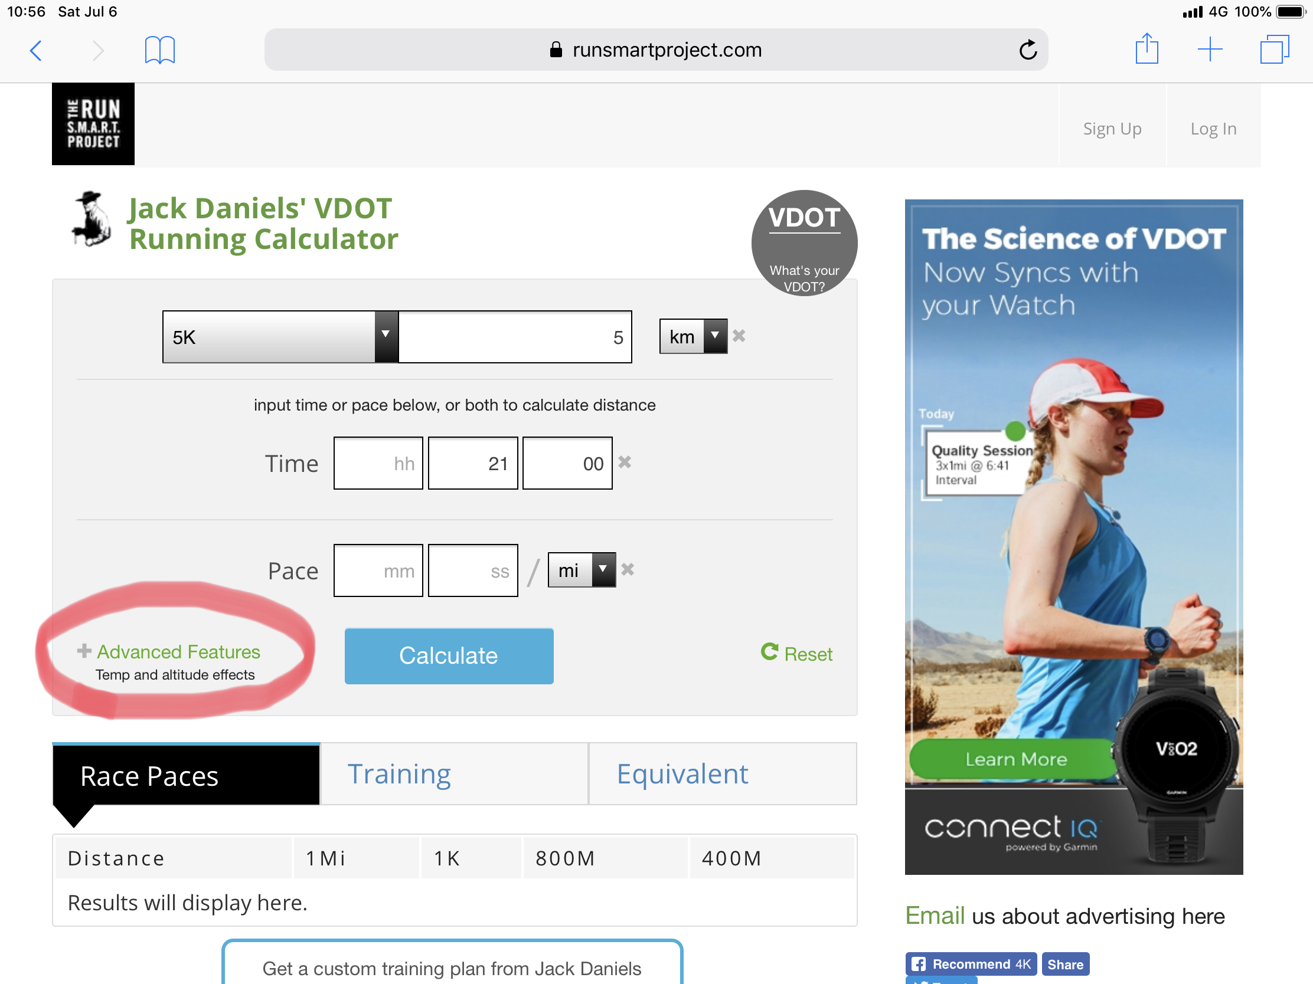This screenshot has width=1313, height=984.
Task: Click the 400M column header
Action: (772, 858)
